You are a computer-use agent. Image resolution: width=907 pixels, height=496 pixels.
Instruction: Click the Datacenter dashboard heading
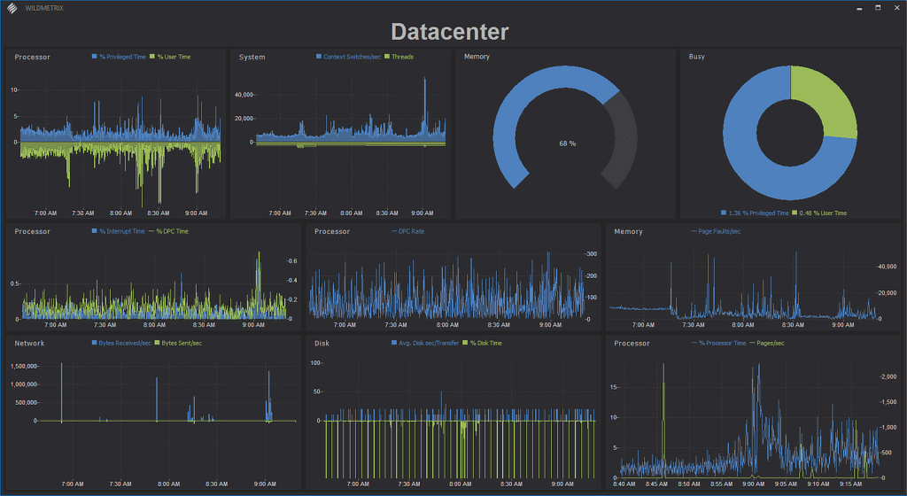tap(450, 32)
